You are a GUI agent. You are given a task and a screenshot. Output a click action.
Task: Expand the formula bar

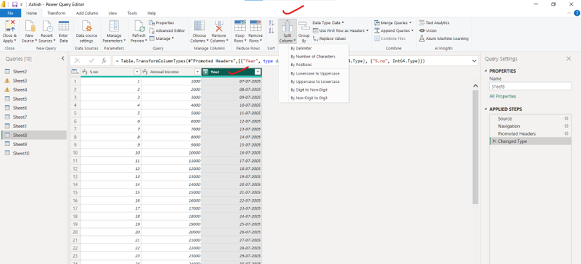(474, 61)
